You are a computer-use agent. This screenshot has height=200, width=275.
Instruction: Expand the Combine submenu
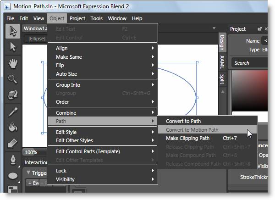point(102,113)
